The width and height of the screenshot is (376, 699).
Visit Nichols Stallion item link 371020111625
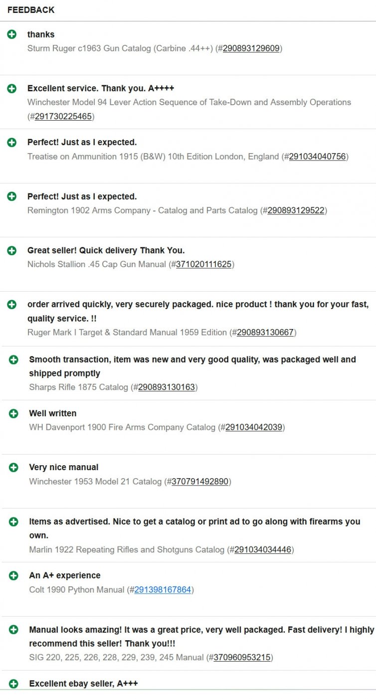(203, 264)
